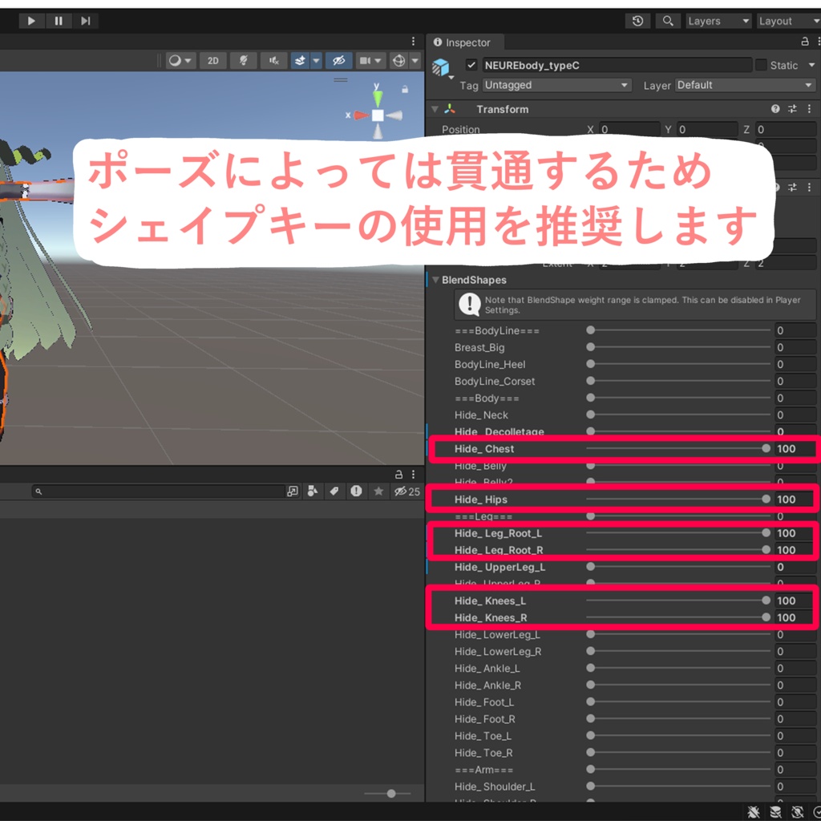Uncheck the NEUREbody_typeC active checkbox
821x821 pixels.
click(x=471, y=65)
